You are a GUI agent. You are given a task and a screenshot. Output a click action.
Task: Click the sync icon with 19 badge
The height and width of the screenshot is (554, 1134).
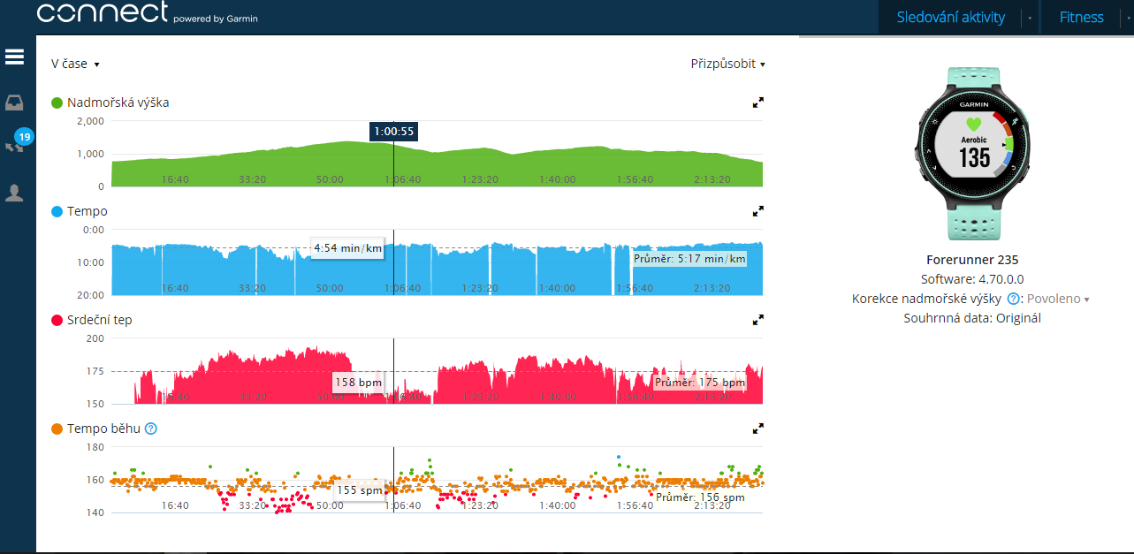(x=15, y=146)
